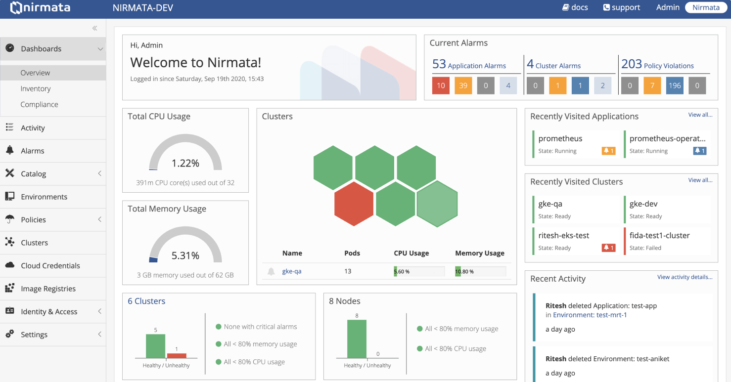Click the red 10 critical application alarms box
The width and height of the screenshot is (731, 382).
click(441, 85)
